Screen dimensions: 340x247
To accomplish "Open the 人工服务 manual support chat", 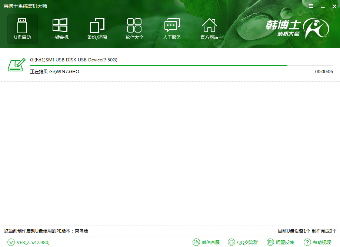I will pos(172,29).
